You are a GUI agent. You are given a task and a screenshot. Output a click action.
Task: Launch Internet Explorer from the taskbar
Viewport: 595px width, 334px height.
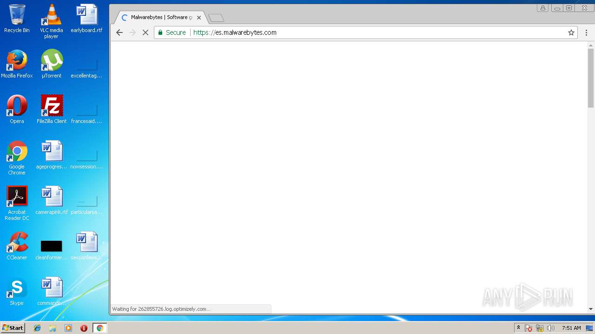coord(37,328)
